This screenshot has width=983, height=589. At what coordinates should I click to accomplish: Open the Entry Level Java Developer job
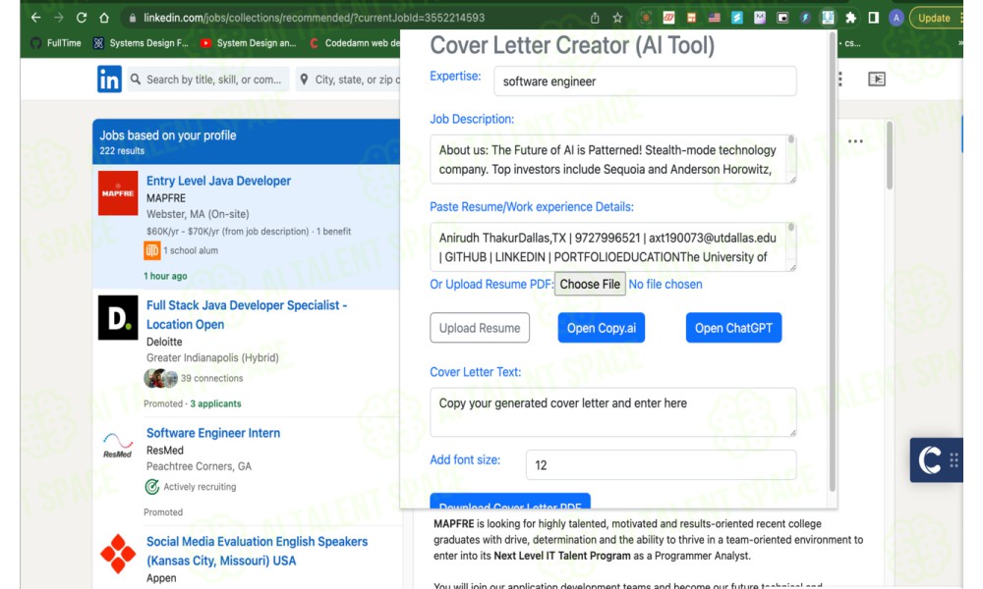[219, 181]
